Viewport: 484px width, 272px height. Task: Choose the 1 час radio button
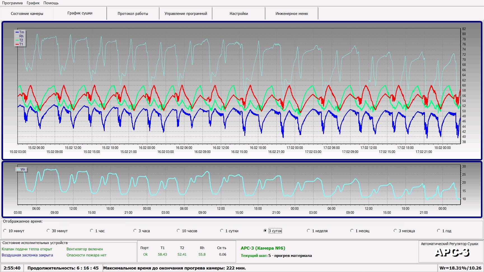[x=92, y=231]
